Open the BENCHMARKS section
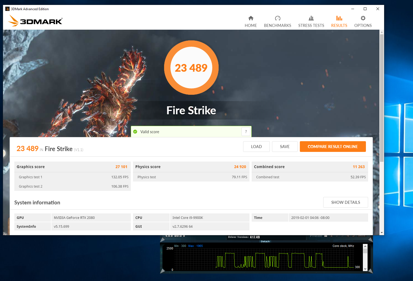Image resolution: width=413 pixels, height=281 pixels. click(277, 22)
